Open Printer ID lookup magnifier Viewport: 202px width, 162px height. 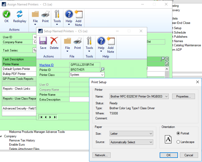tap(102, 70)
